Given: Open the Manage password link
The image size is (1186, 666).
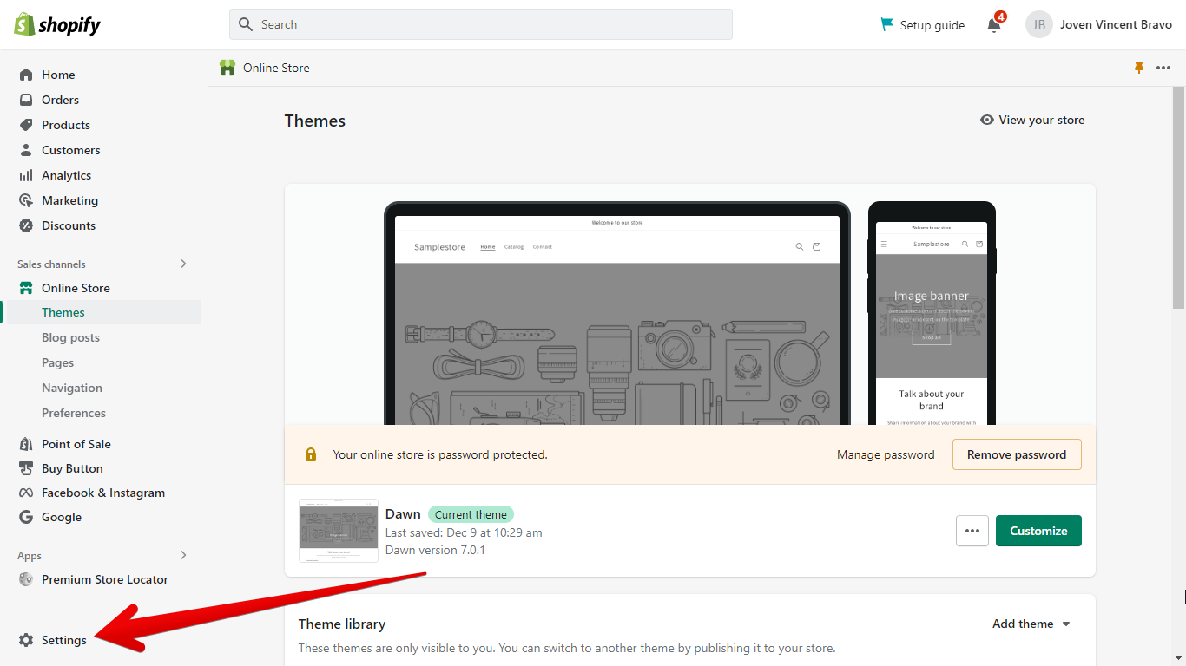Looking at the screenshot, I should coord(886,454).
